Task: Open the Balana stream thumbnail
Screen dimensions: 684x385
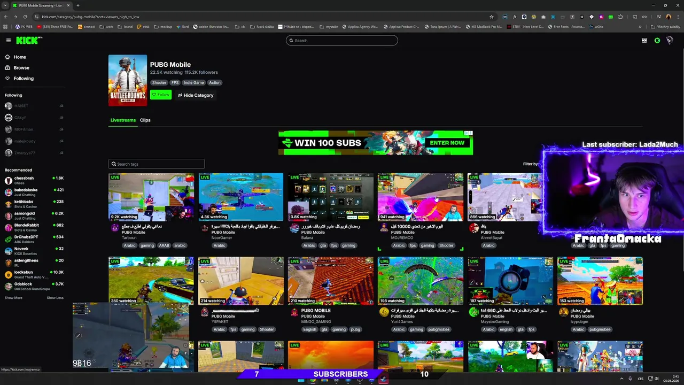Action: 331,197
